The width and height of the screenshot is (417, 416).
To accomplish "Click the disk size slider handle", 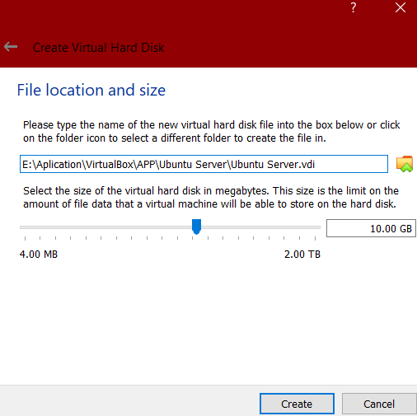I will pyautogui.click(x=196, y=227).
